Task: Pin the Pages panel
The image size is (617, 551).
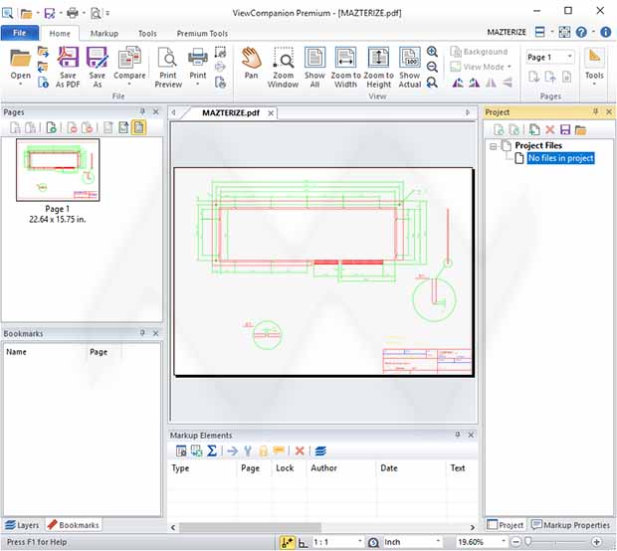Action: pyautogui.click(x=142, y=111)
